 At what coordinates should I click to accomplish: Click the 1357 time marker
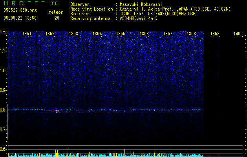[x=168, y=34]
